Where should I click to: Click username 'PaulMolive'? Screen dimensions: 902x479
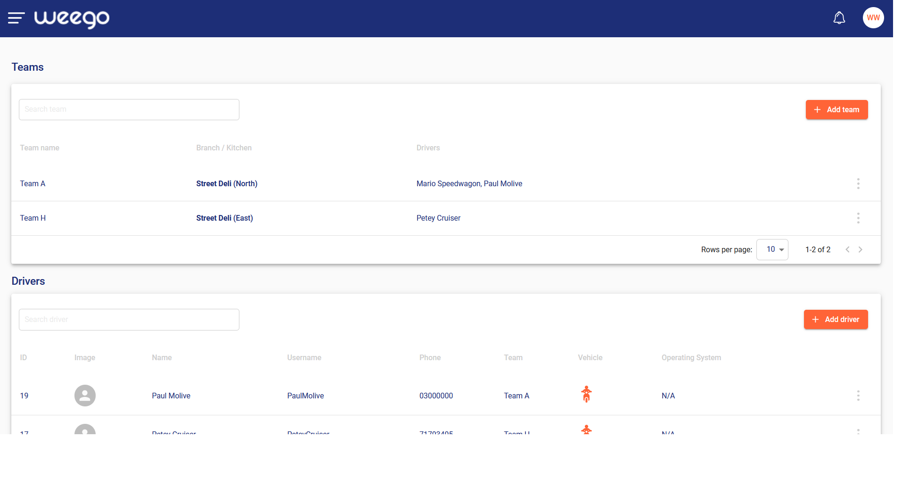tap(305, 396)
